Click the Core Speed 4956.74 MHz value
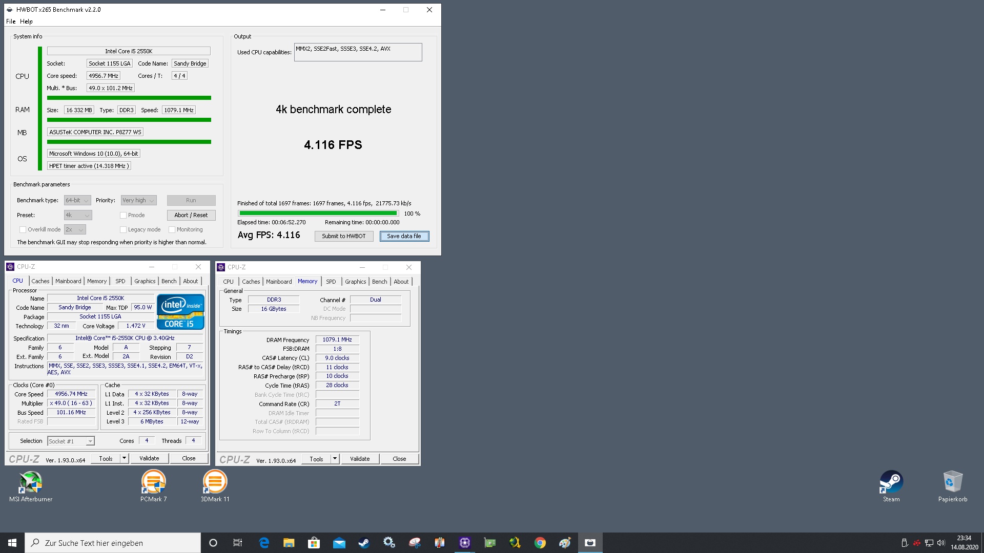This screenshot has height=553, width=984. 71,394
